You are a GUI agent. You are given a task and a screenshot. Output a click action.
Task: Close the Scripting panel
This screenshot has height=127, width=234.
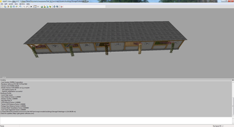[232, 80]
